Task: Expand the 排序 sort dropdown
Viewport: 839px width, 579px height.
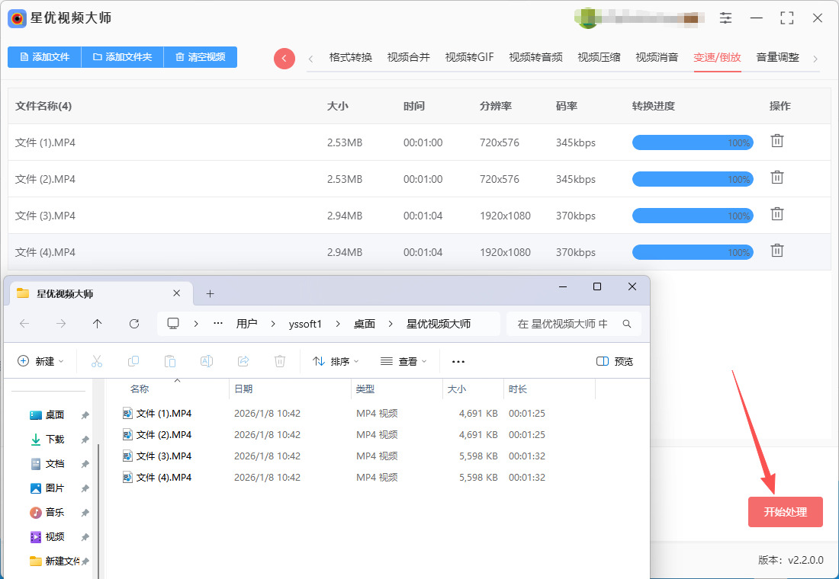Action: click(x=336, y=361)
